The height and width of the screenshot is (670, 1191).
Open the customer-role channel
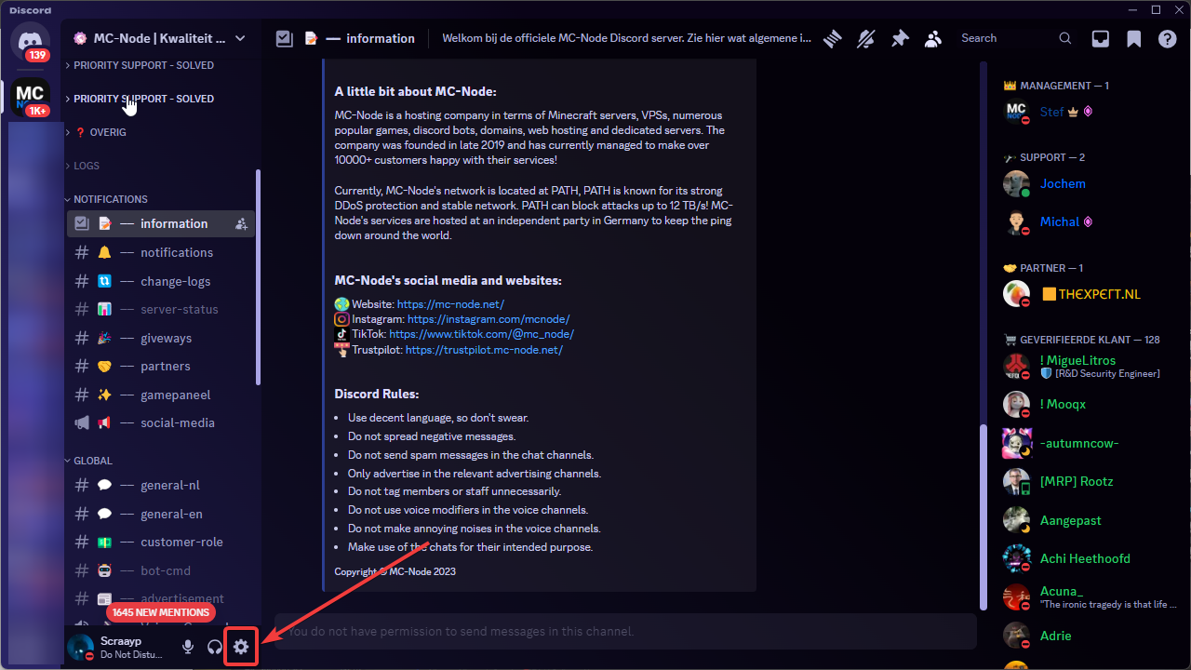click(x=161, y=542)
